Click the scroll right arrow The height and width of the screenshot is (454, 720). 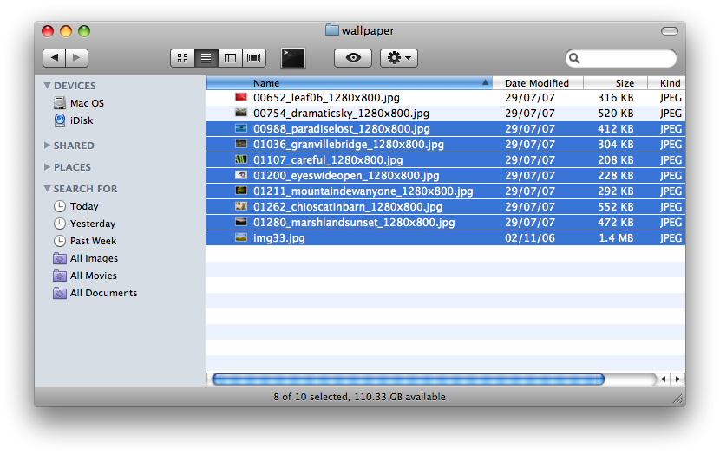click(677, 379)
